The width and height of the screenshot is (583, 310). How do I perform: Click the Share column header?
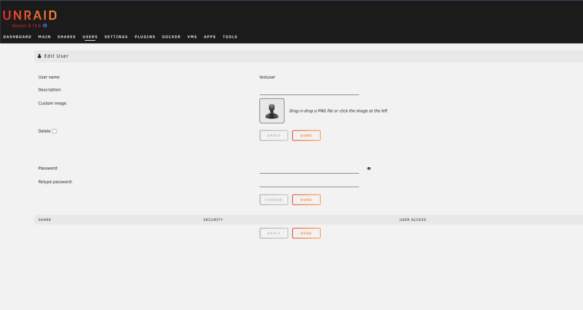coord(45,220)
